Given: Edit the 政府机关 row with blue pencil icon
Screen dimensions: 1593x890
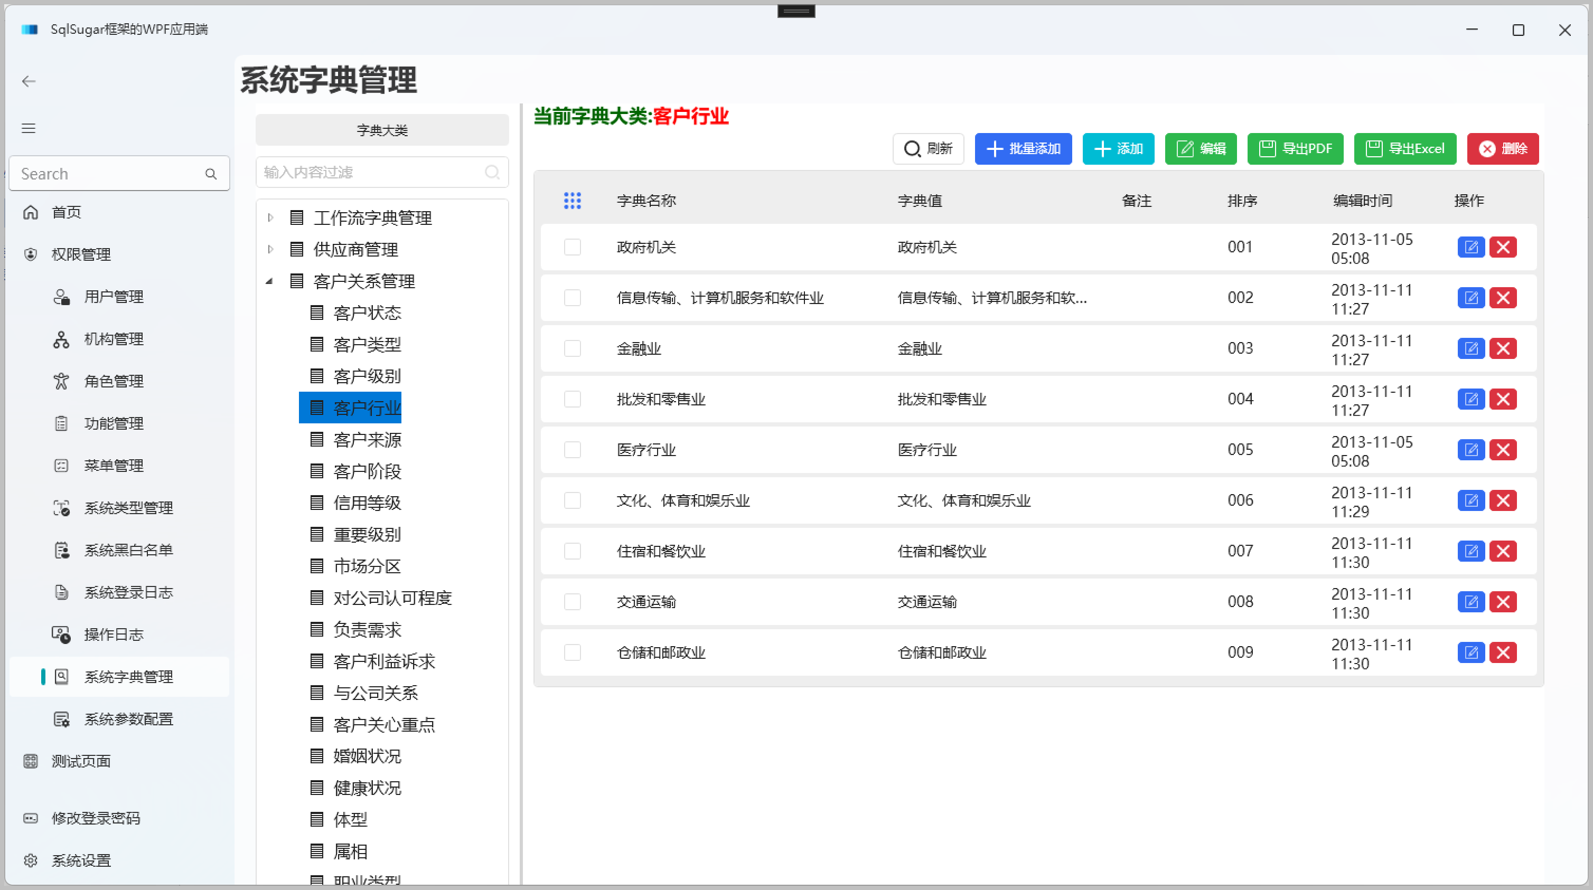Looking at the screenshot, I should pyautogui.click(x=1470, y=247).
